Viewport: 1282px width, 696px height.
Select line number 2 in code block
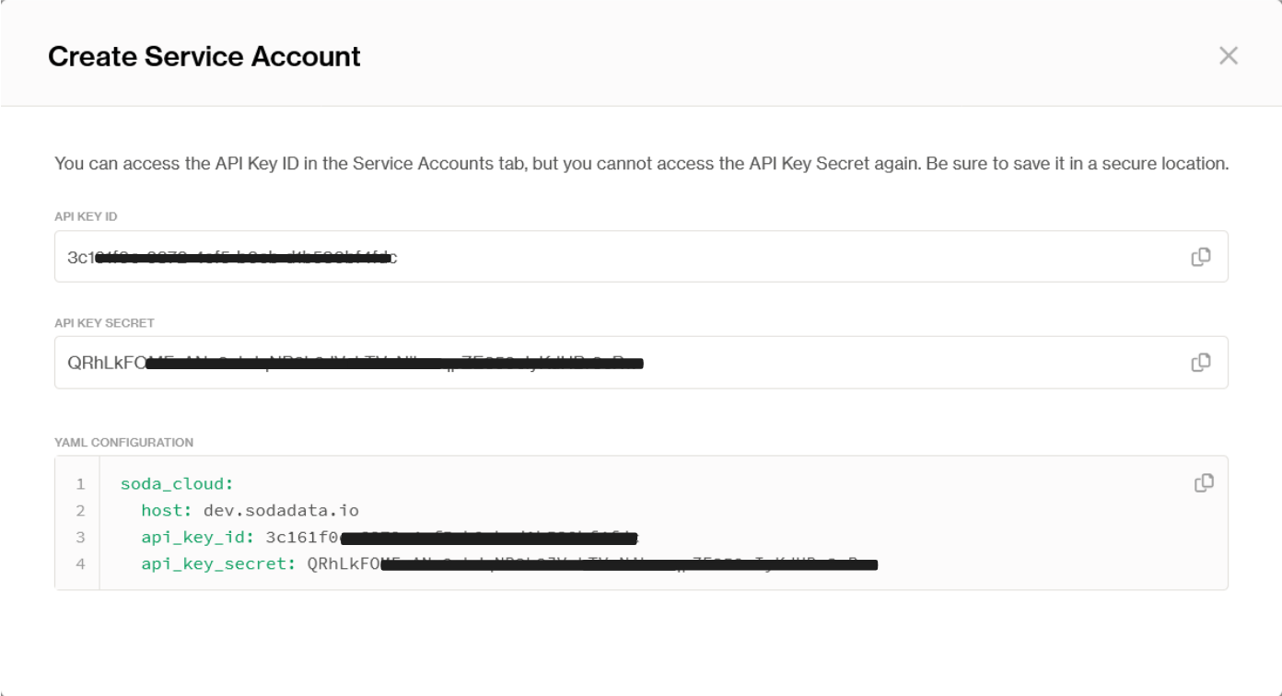tap(80, 511)
